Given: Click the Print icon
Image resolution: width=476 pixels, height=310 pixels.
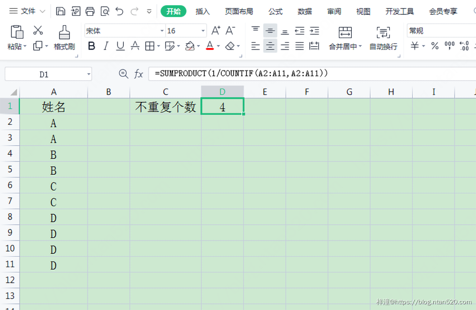Looking at the screenshot, I should click(90, 11).
